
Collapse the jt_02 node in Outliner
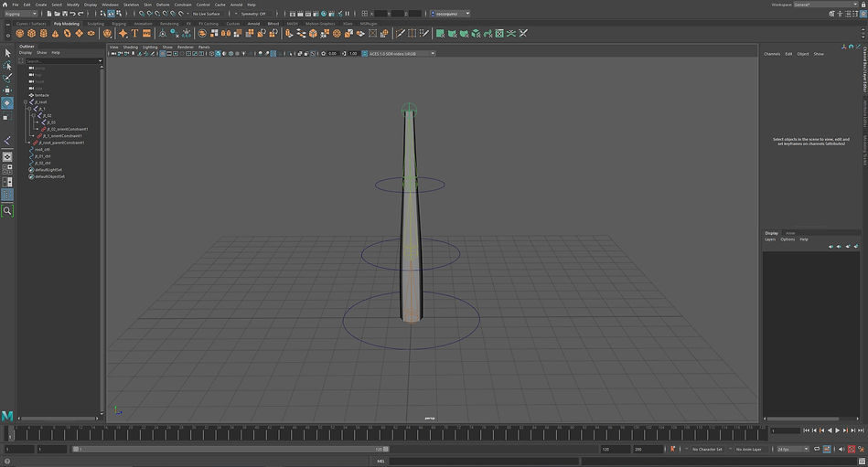pyautogui.click(x=34, y=116)
